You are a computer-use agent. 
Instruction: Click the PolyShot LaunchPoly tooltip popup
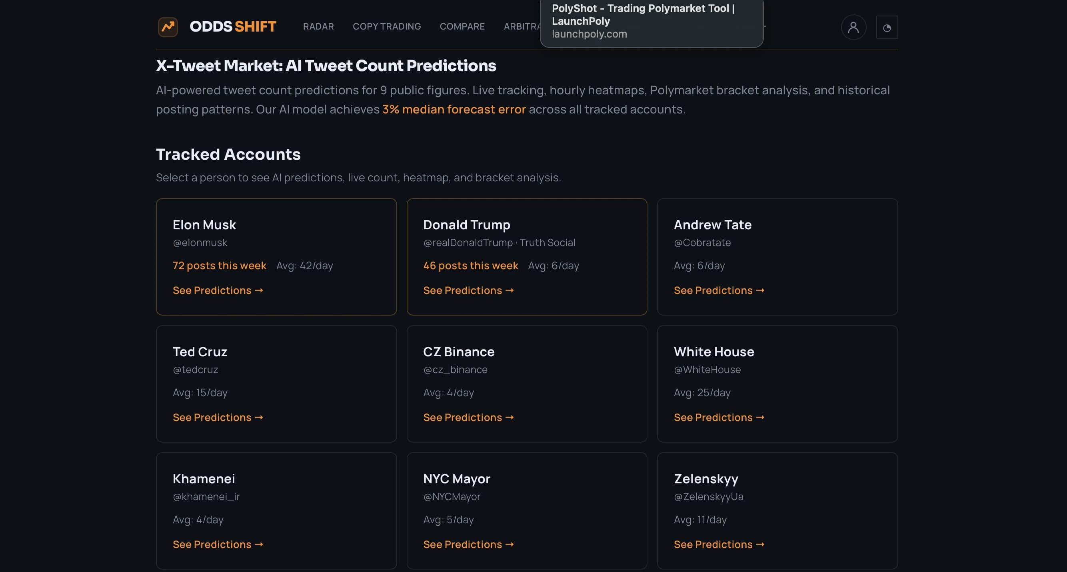click(651, 23)
